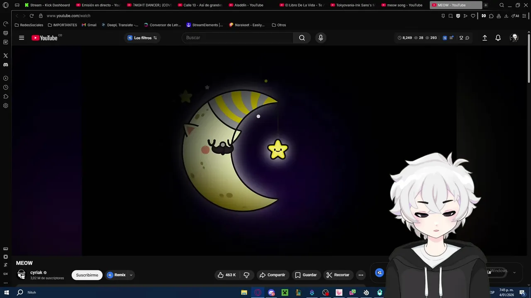Click the MEOW video player area
This screenshot has width=531, height=298.
click(x=269, y=151)
